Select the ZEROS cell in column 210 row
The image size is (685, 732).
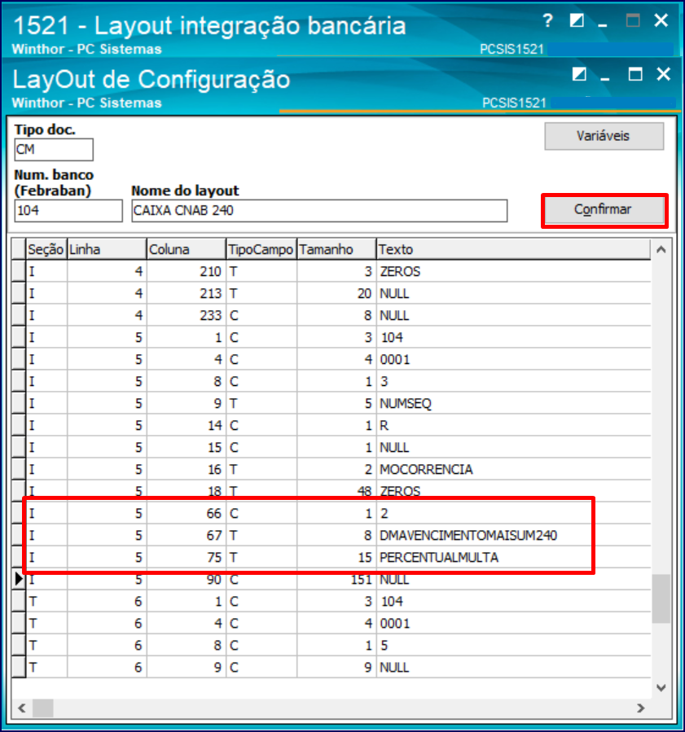[x=514, y=271]
